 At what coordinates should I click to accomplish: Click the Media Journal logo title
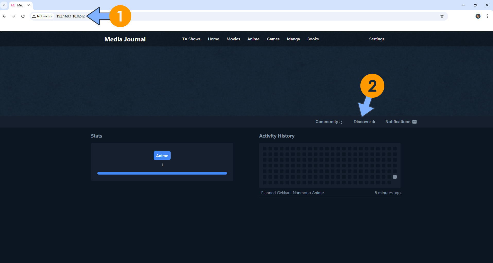click(125, 39)
